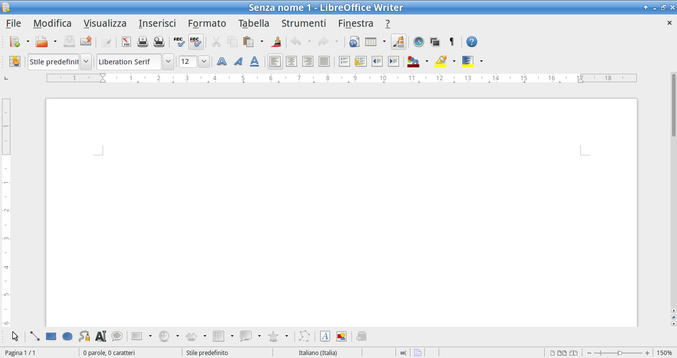Select the Text box tool
Viewport: 677px width, 358px height.
point(101,336)
